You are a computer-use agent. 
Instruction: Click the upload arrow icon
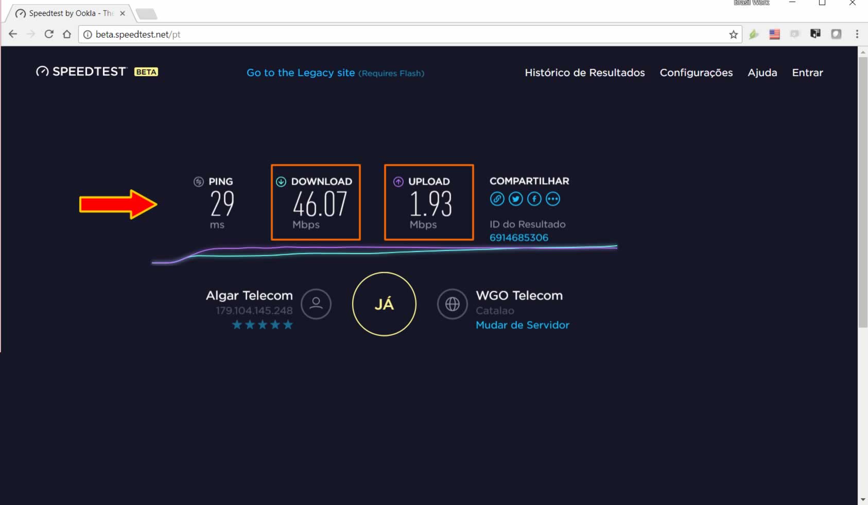point(398,182)
